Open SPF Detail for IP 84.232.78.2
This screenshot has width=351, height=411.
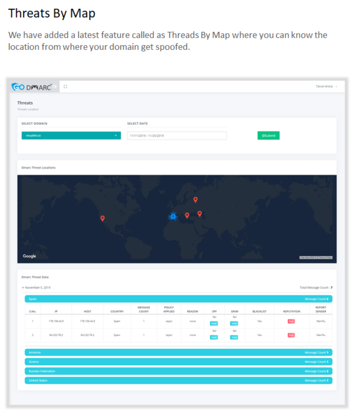[x=214, y=337]
